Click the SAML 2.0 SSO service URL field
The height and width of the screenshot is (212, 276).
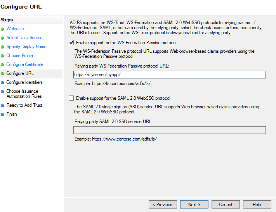(170, 130)
